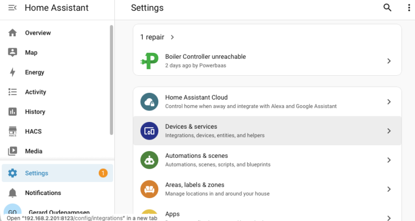Go to Overview in the sidebar
415x221 pixels.
(x=57, y=33)
